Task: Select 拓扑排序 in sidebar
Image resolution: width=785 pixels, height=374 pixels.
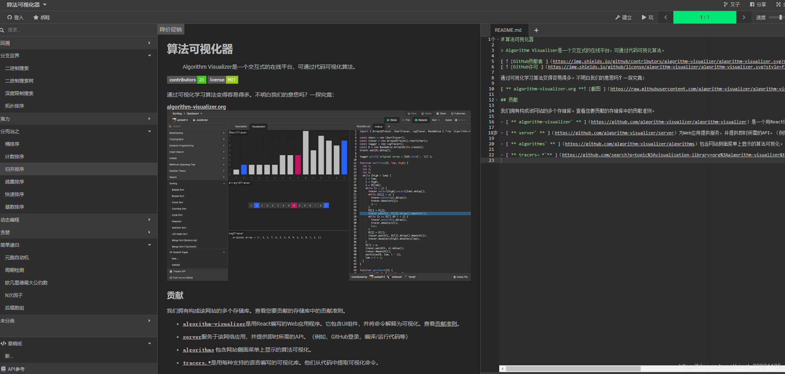Action: coord(79,106)
